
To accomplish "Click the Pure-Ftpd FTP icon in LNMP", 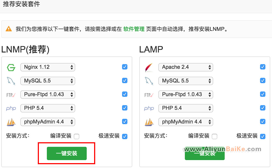I will 11,95.
